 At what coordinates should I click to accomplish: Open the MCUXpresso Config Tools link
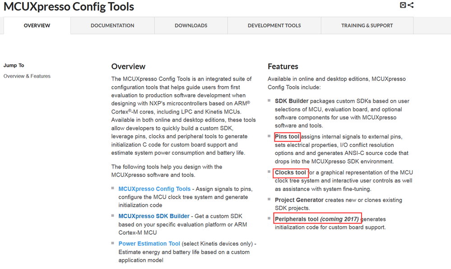click(154, 189)
